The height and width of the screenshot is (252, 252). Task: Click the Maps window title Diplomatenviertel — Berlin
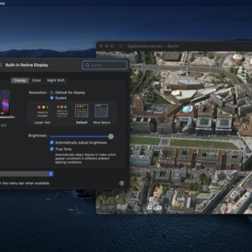(153, 46)
